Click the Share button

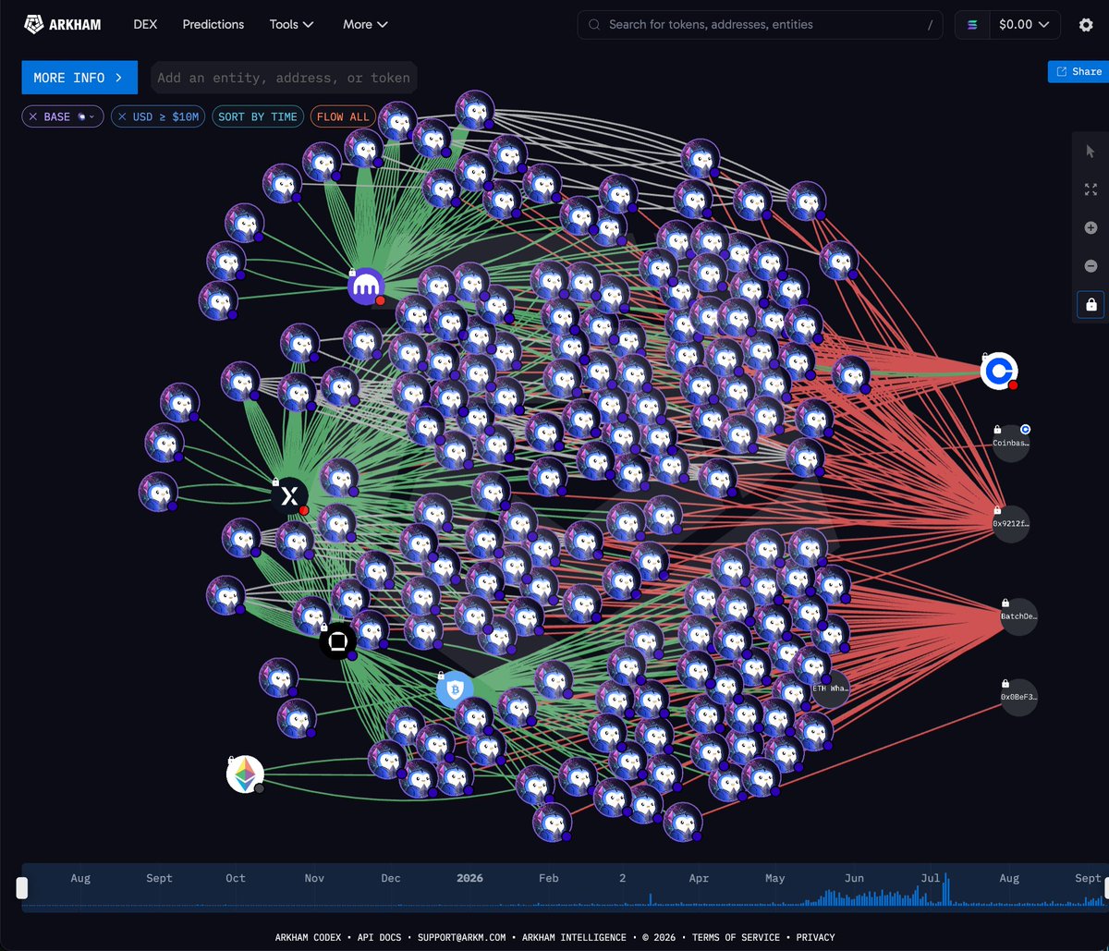1079,71
